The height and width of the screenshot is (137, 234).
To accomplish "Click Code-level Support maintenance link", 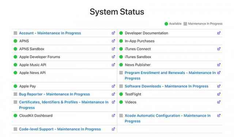I will point(60,129).
